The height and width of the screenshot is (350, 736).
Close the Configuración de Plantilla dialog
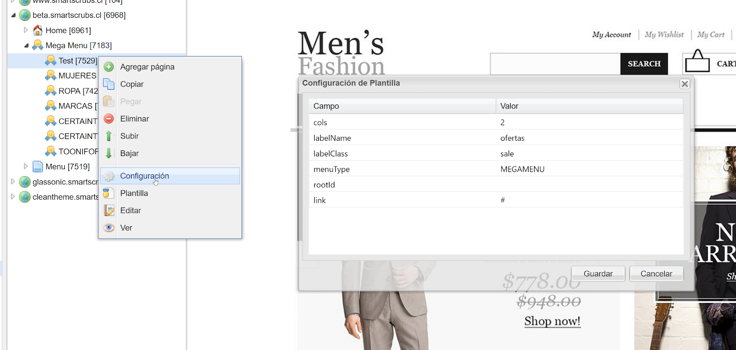coord(685,84)
